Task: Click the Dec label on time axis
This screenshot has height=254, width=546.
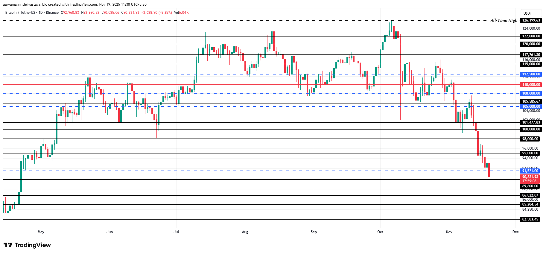Action: click(x=515, y=232)
